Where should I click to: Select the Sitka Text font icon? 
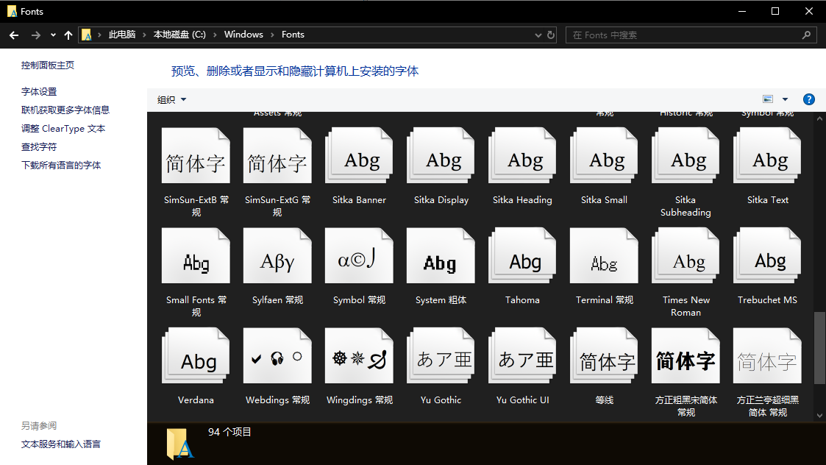[768, 155]
